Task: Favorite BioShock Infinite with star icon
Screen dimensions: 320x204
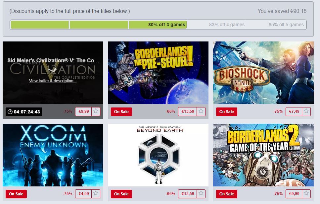Action: (x=306, y=111)
